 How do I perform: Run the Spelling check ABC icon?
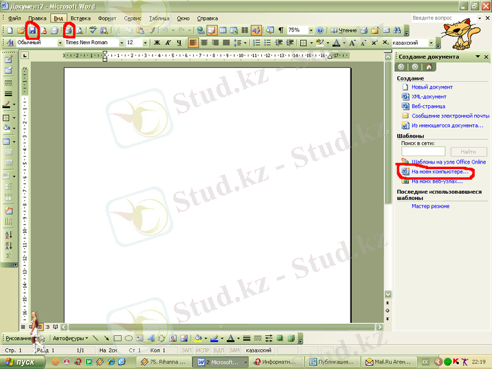93,30
